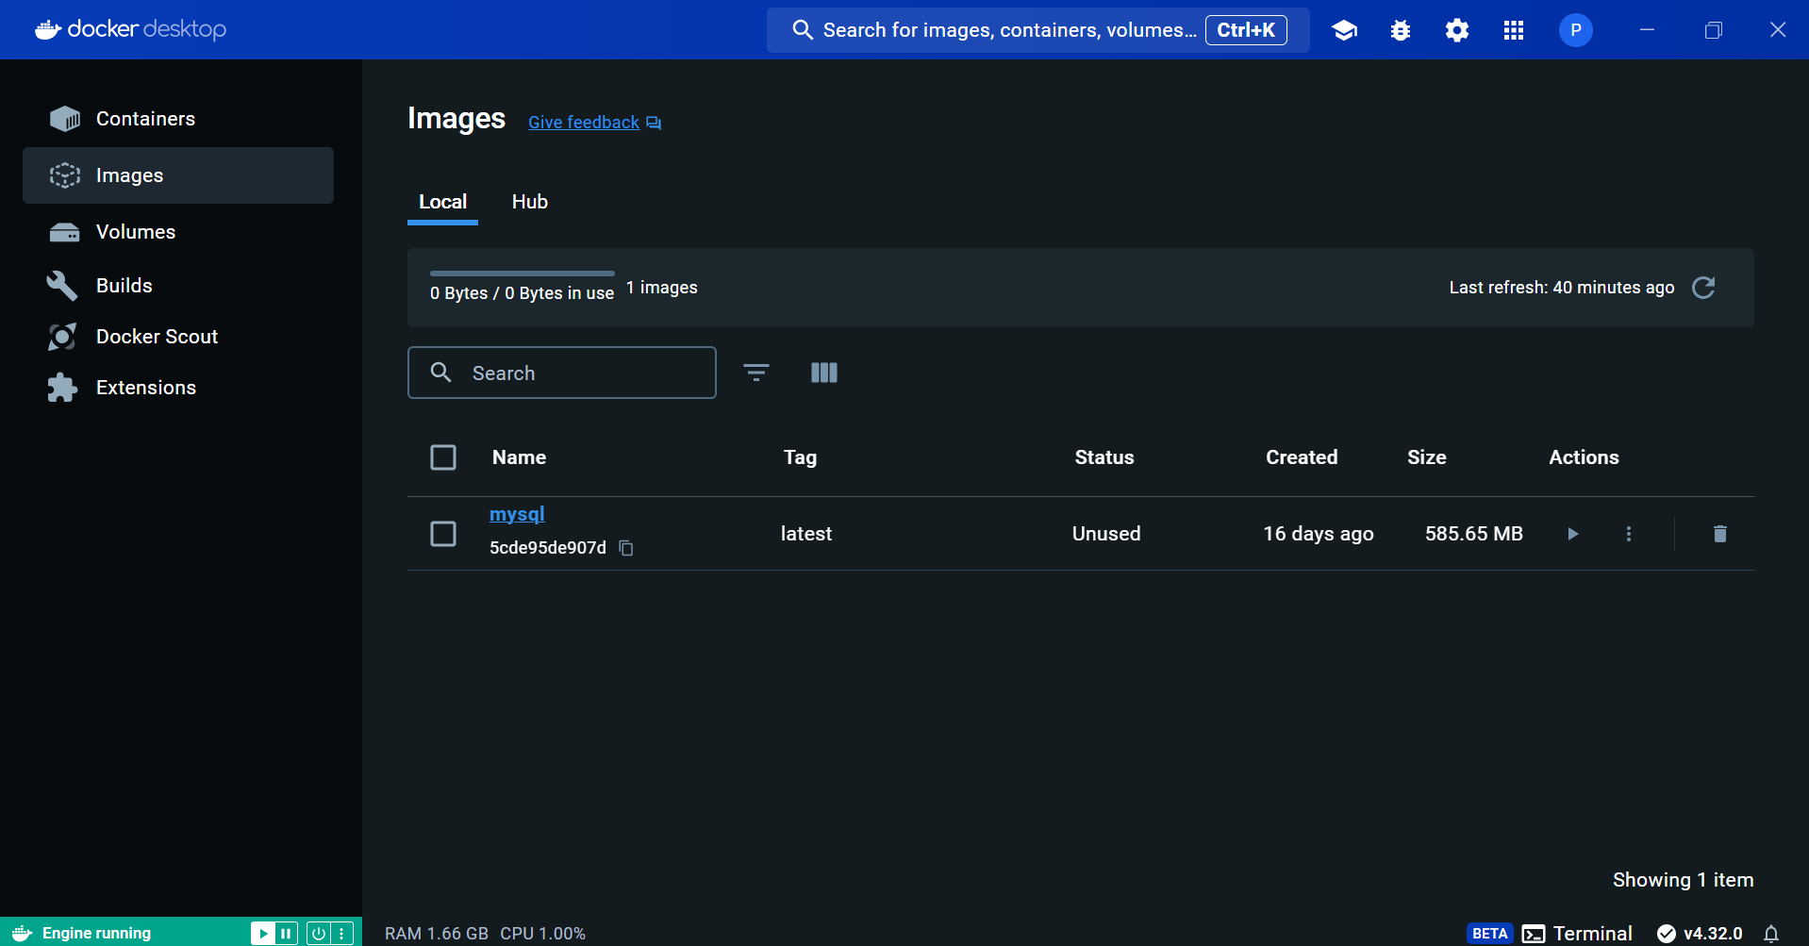The width and height of the screenshot is (1809, 946).
Task: Open the manage columns icon
Action: pos(824,373)
